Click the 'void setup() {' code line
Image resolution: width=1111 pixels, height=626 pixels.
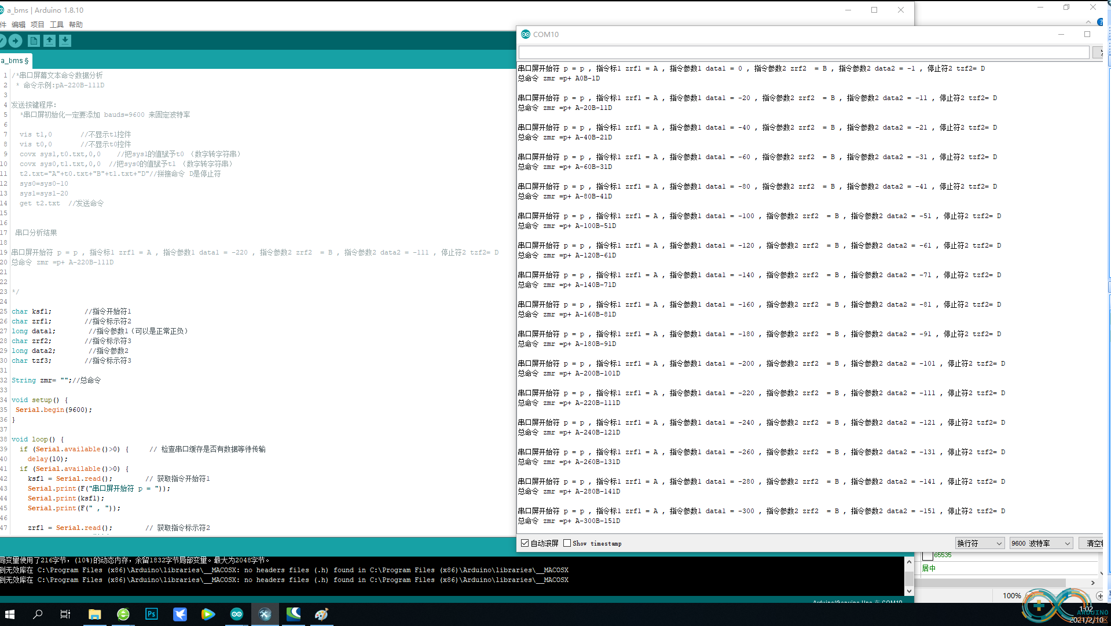(x=39, y=400)
